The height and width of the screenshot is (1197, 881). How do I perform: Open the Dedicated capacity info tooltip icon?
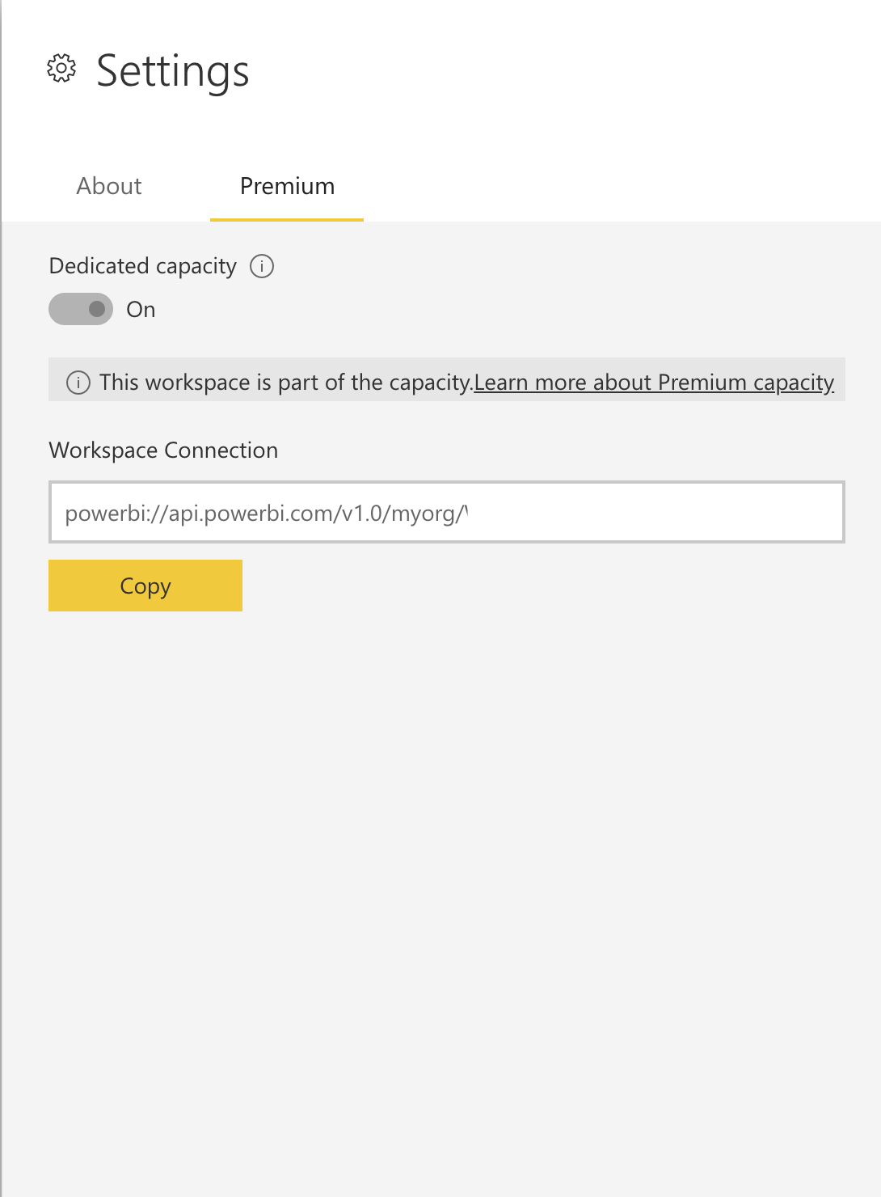pos(262,266)
